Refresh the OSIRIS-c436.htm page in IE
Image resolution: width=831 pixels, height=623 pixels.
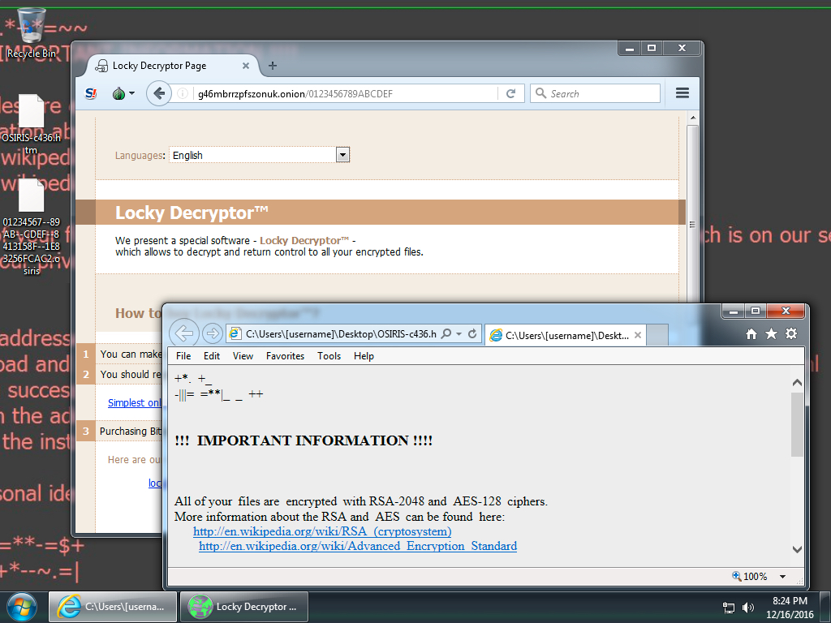472,333
